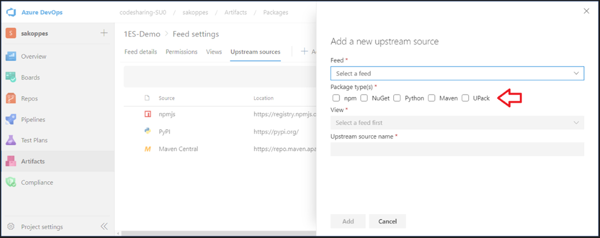
Task: Click Artifacts in the breadcrumb
Action: coord(236,12)
